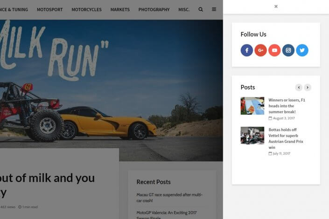Click the Google Plus follow icon
Image resolution: width=329 pixels, height=219 pixels.
pyautogui.click(x=260, y=50)
